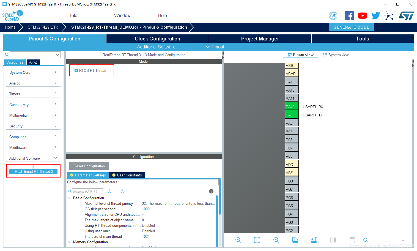Fit the pinout view to screen
Screen dimensions: 417x251
tap(257, 240)
